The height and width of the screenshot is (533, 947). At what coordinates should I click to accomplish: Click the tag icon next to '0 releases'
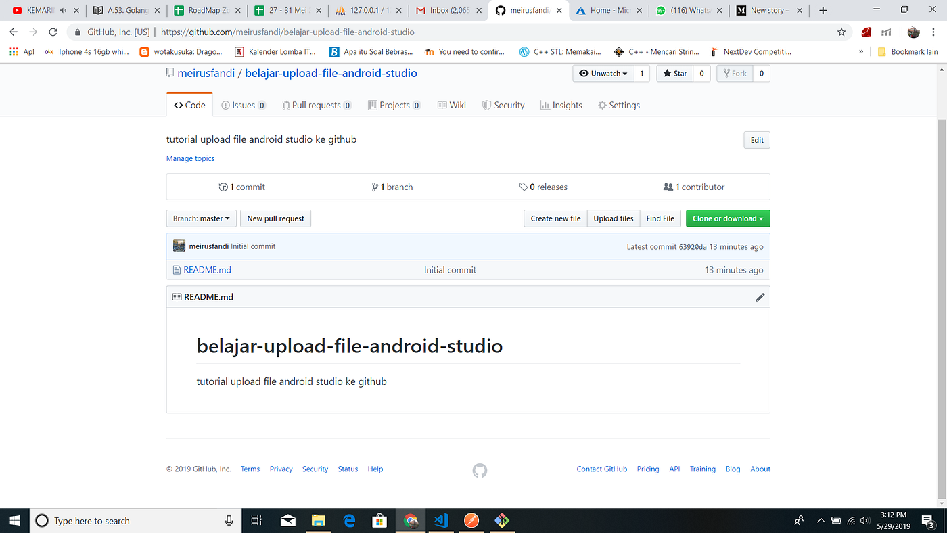click(524, 187)
